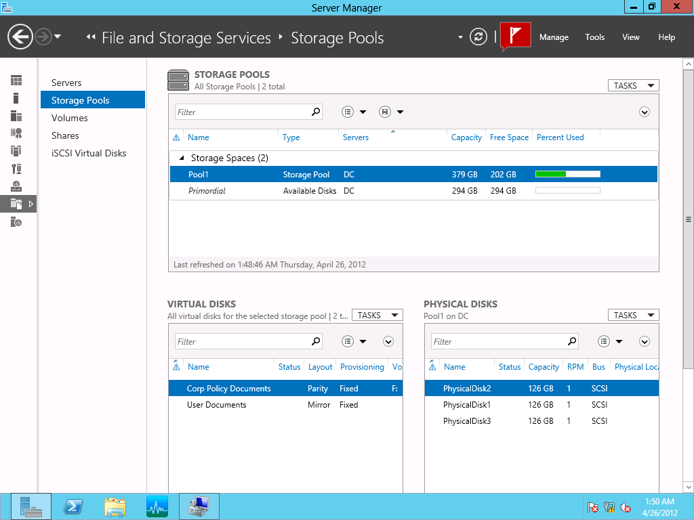Select Corp Policy Documents virtual disk
This screenshot has height=520, width=694.
pos(285,388)
